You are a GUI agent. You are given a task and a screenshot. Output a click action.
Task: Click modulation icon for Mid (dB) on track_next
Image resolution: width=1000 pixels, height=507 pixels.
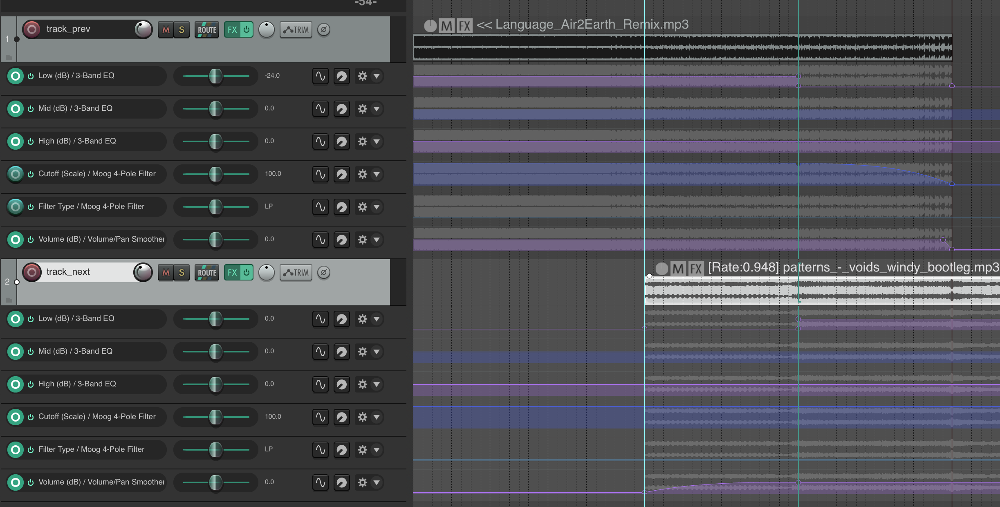341,352
